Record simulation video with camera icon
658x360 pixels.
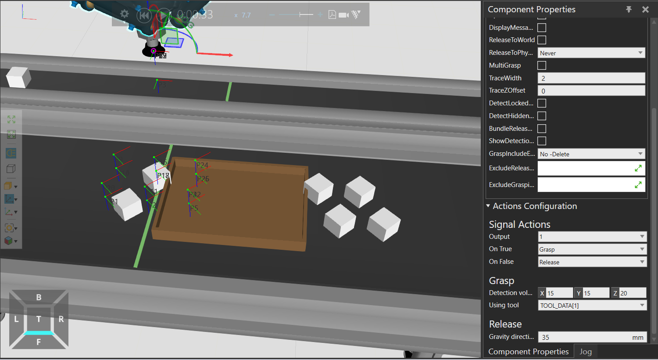[344, 15]
